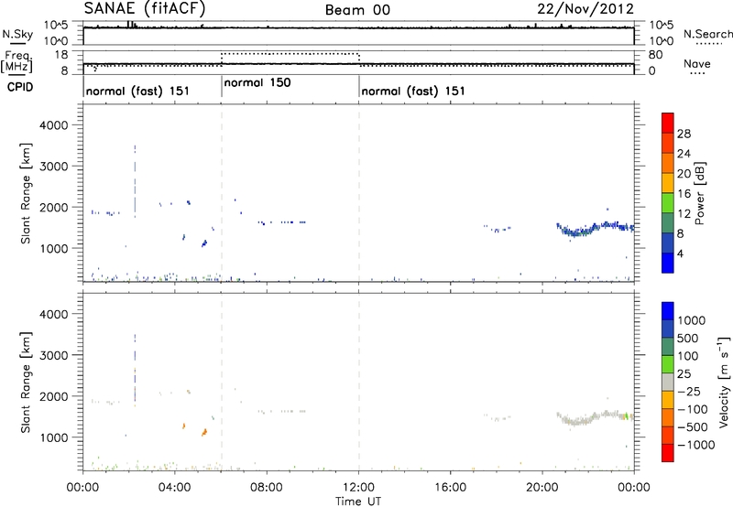Click the 04:00 time tick label
Viewport: 733px width, 507px height.
click(174, 488)
